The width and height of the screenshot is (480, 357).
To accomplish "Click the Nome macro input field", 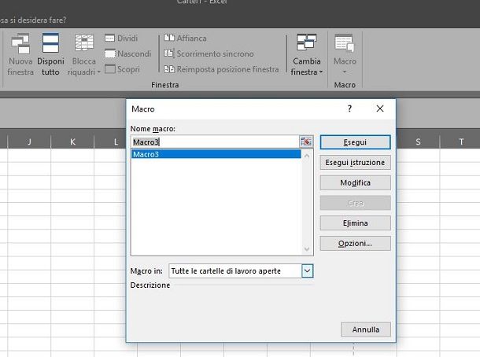I will point(215,142).
